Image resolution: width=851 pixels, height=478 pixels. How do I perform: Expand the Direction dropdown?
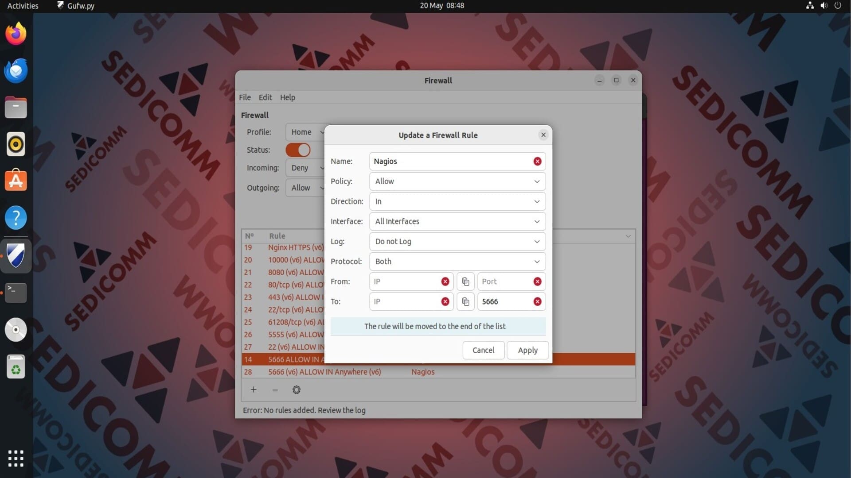tap(457, 201)
